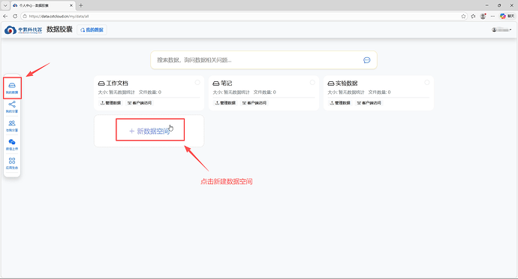Click 文件数量: 0 in 工作文档 card
This screenshot has width=518, height=279.
click(x=149, y=92)
